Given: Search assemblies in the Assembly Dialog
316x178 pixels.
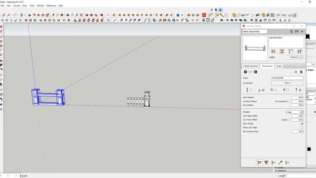Looking at the screenshot, I should point(291,32).
